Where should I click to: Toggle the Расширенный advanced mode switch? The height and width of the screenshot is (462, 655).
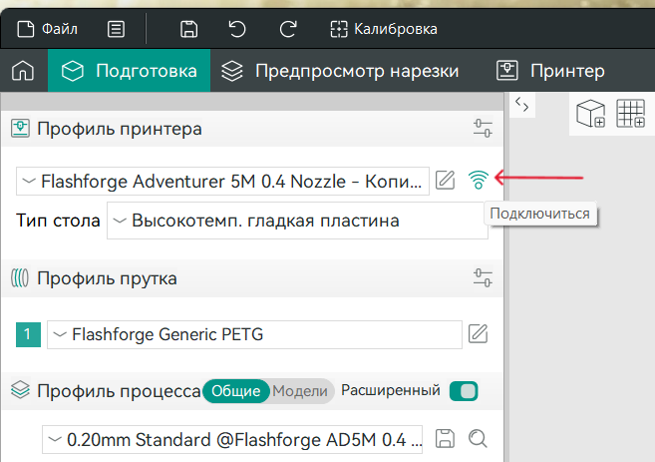464,390
